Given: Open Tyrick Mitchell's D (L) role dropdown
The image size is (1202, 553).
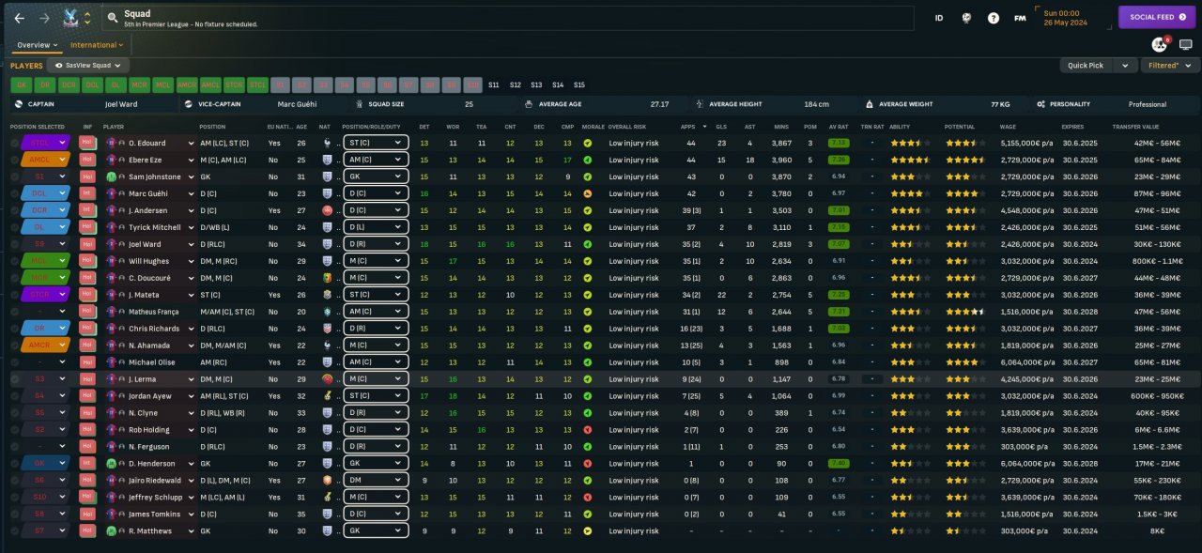Looking at the screenshot, I should point(376,227).
